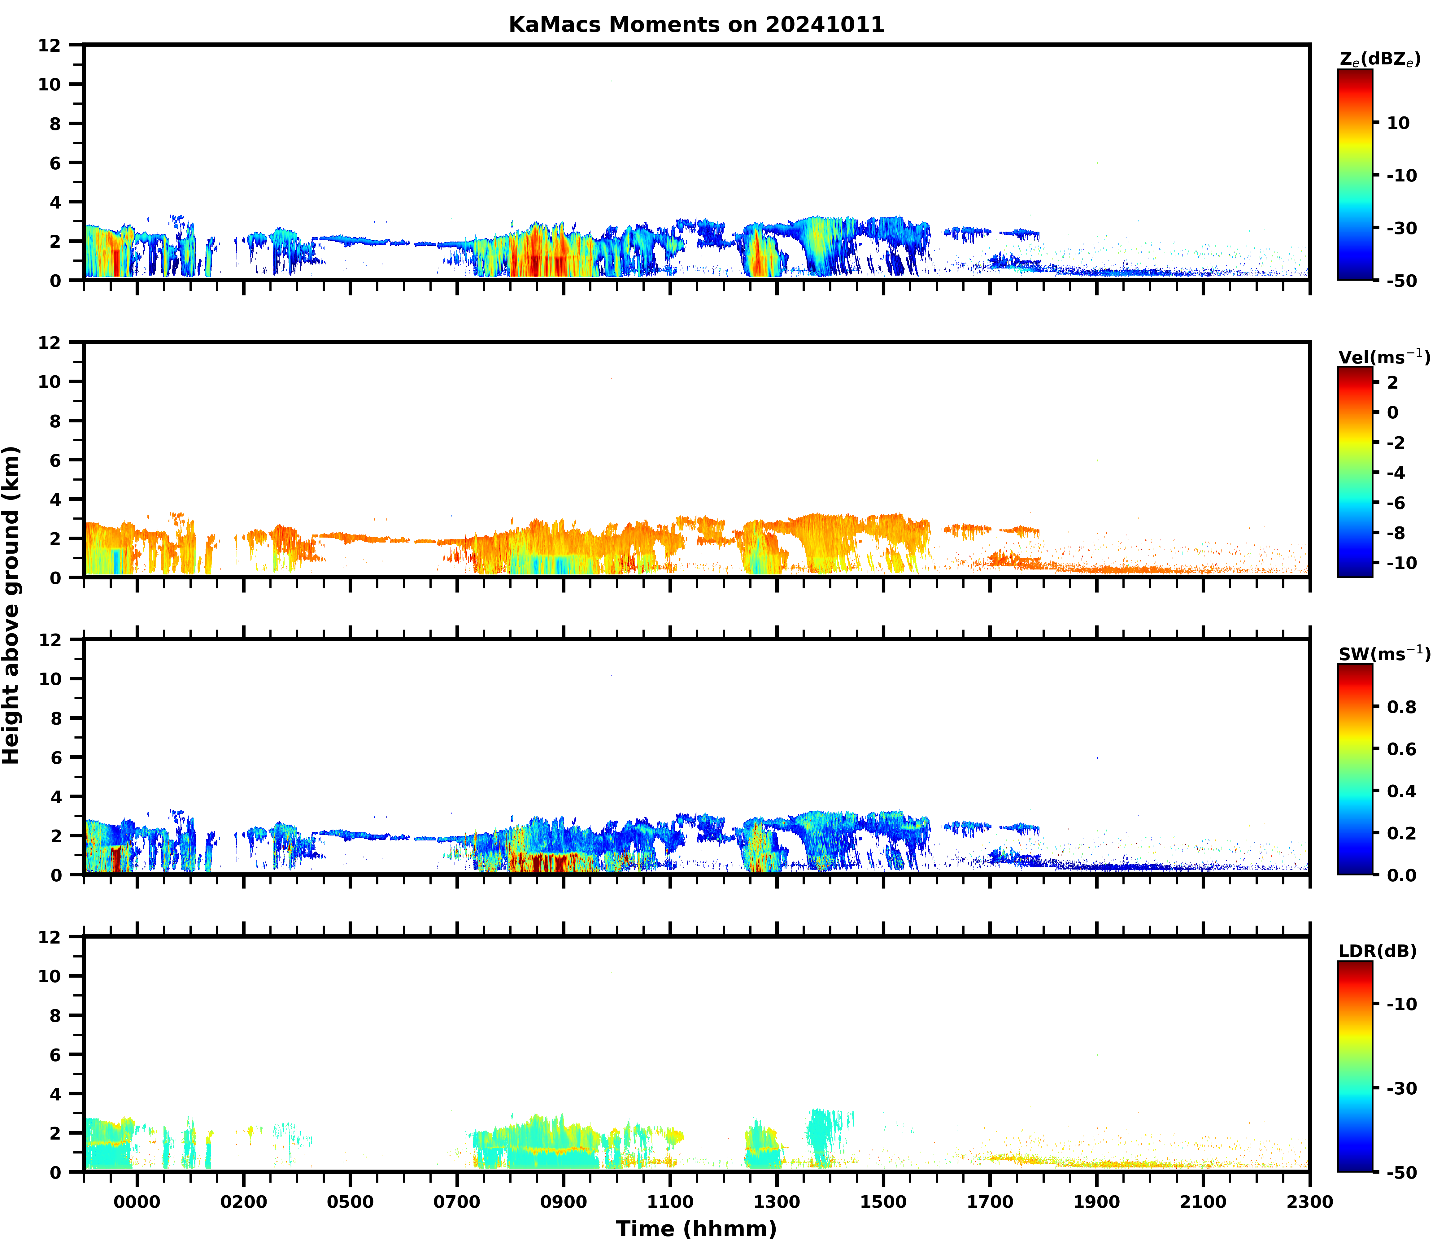Click the 10 dBZe colorbar tick value
The width and height of the screenshot is (1446, 1256).
(x=1398, y=123)
